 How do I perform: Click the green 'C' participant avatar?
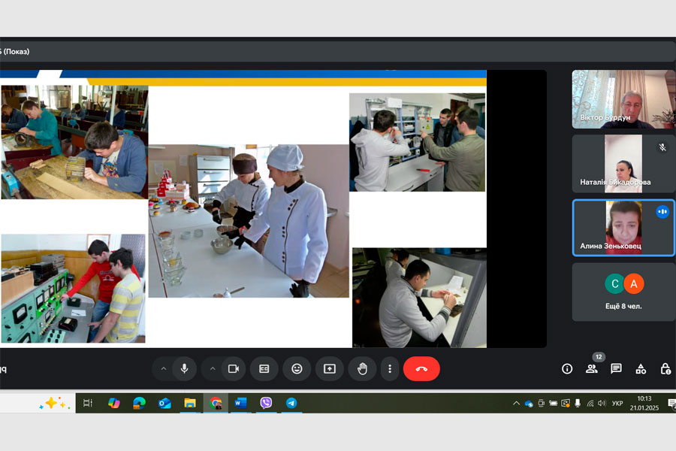click(614, 283)
